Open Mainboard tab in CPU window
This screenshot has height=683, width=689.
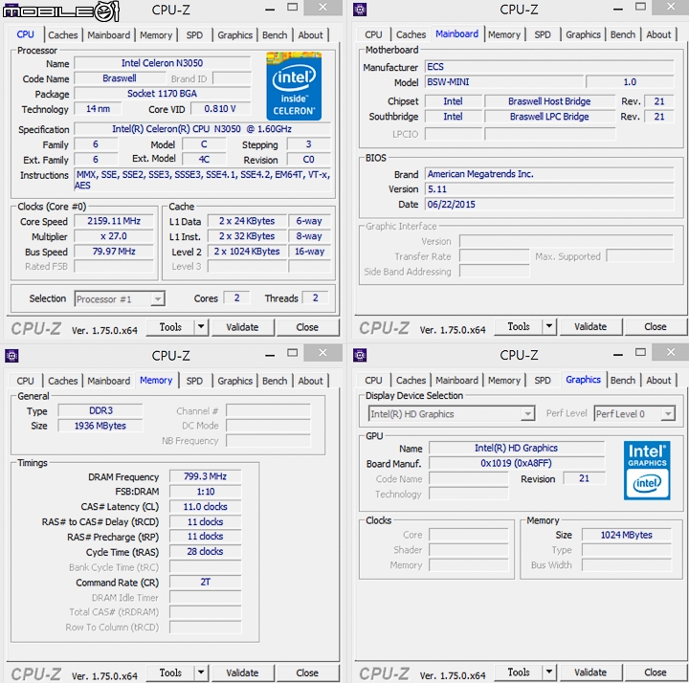[x=108, y=35]
